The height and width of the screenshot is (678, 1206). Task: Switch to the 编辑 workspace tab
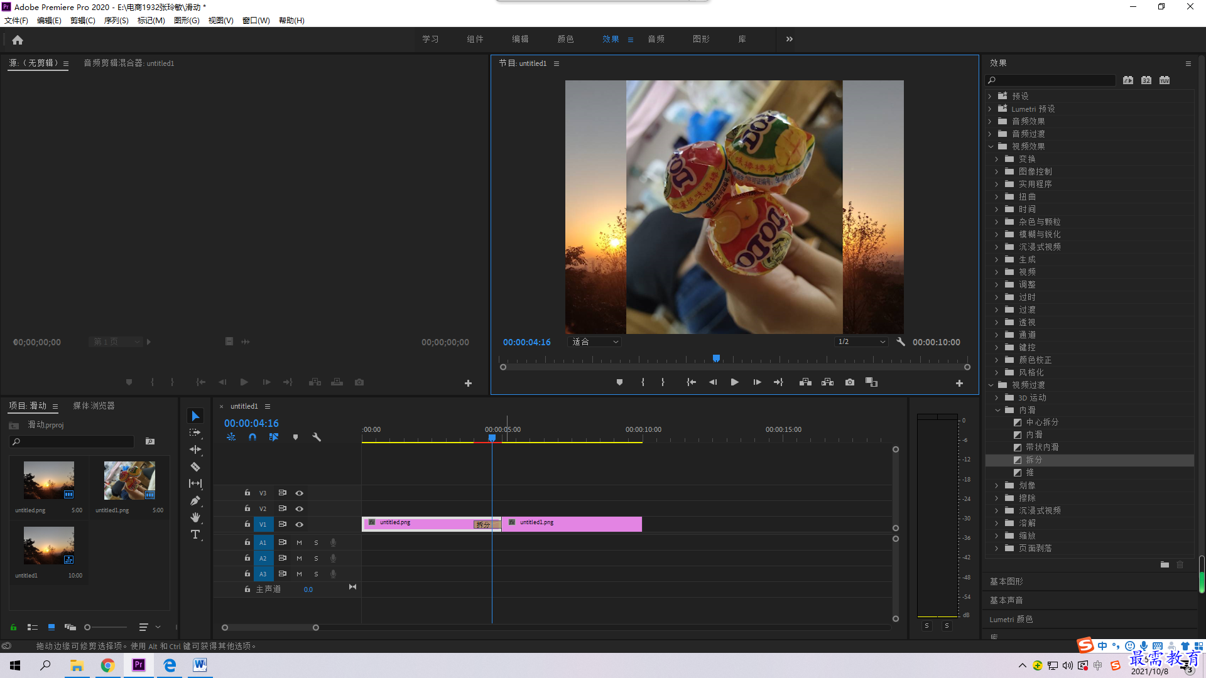520,39
